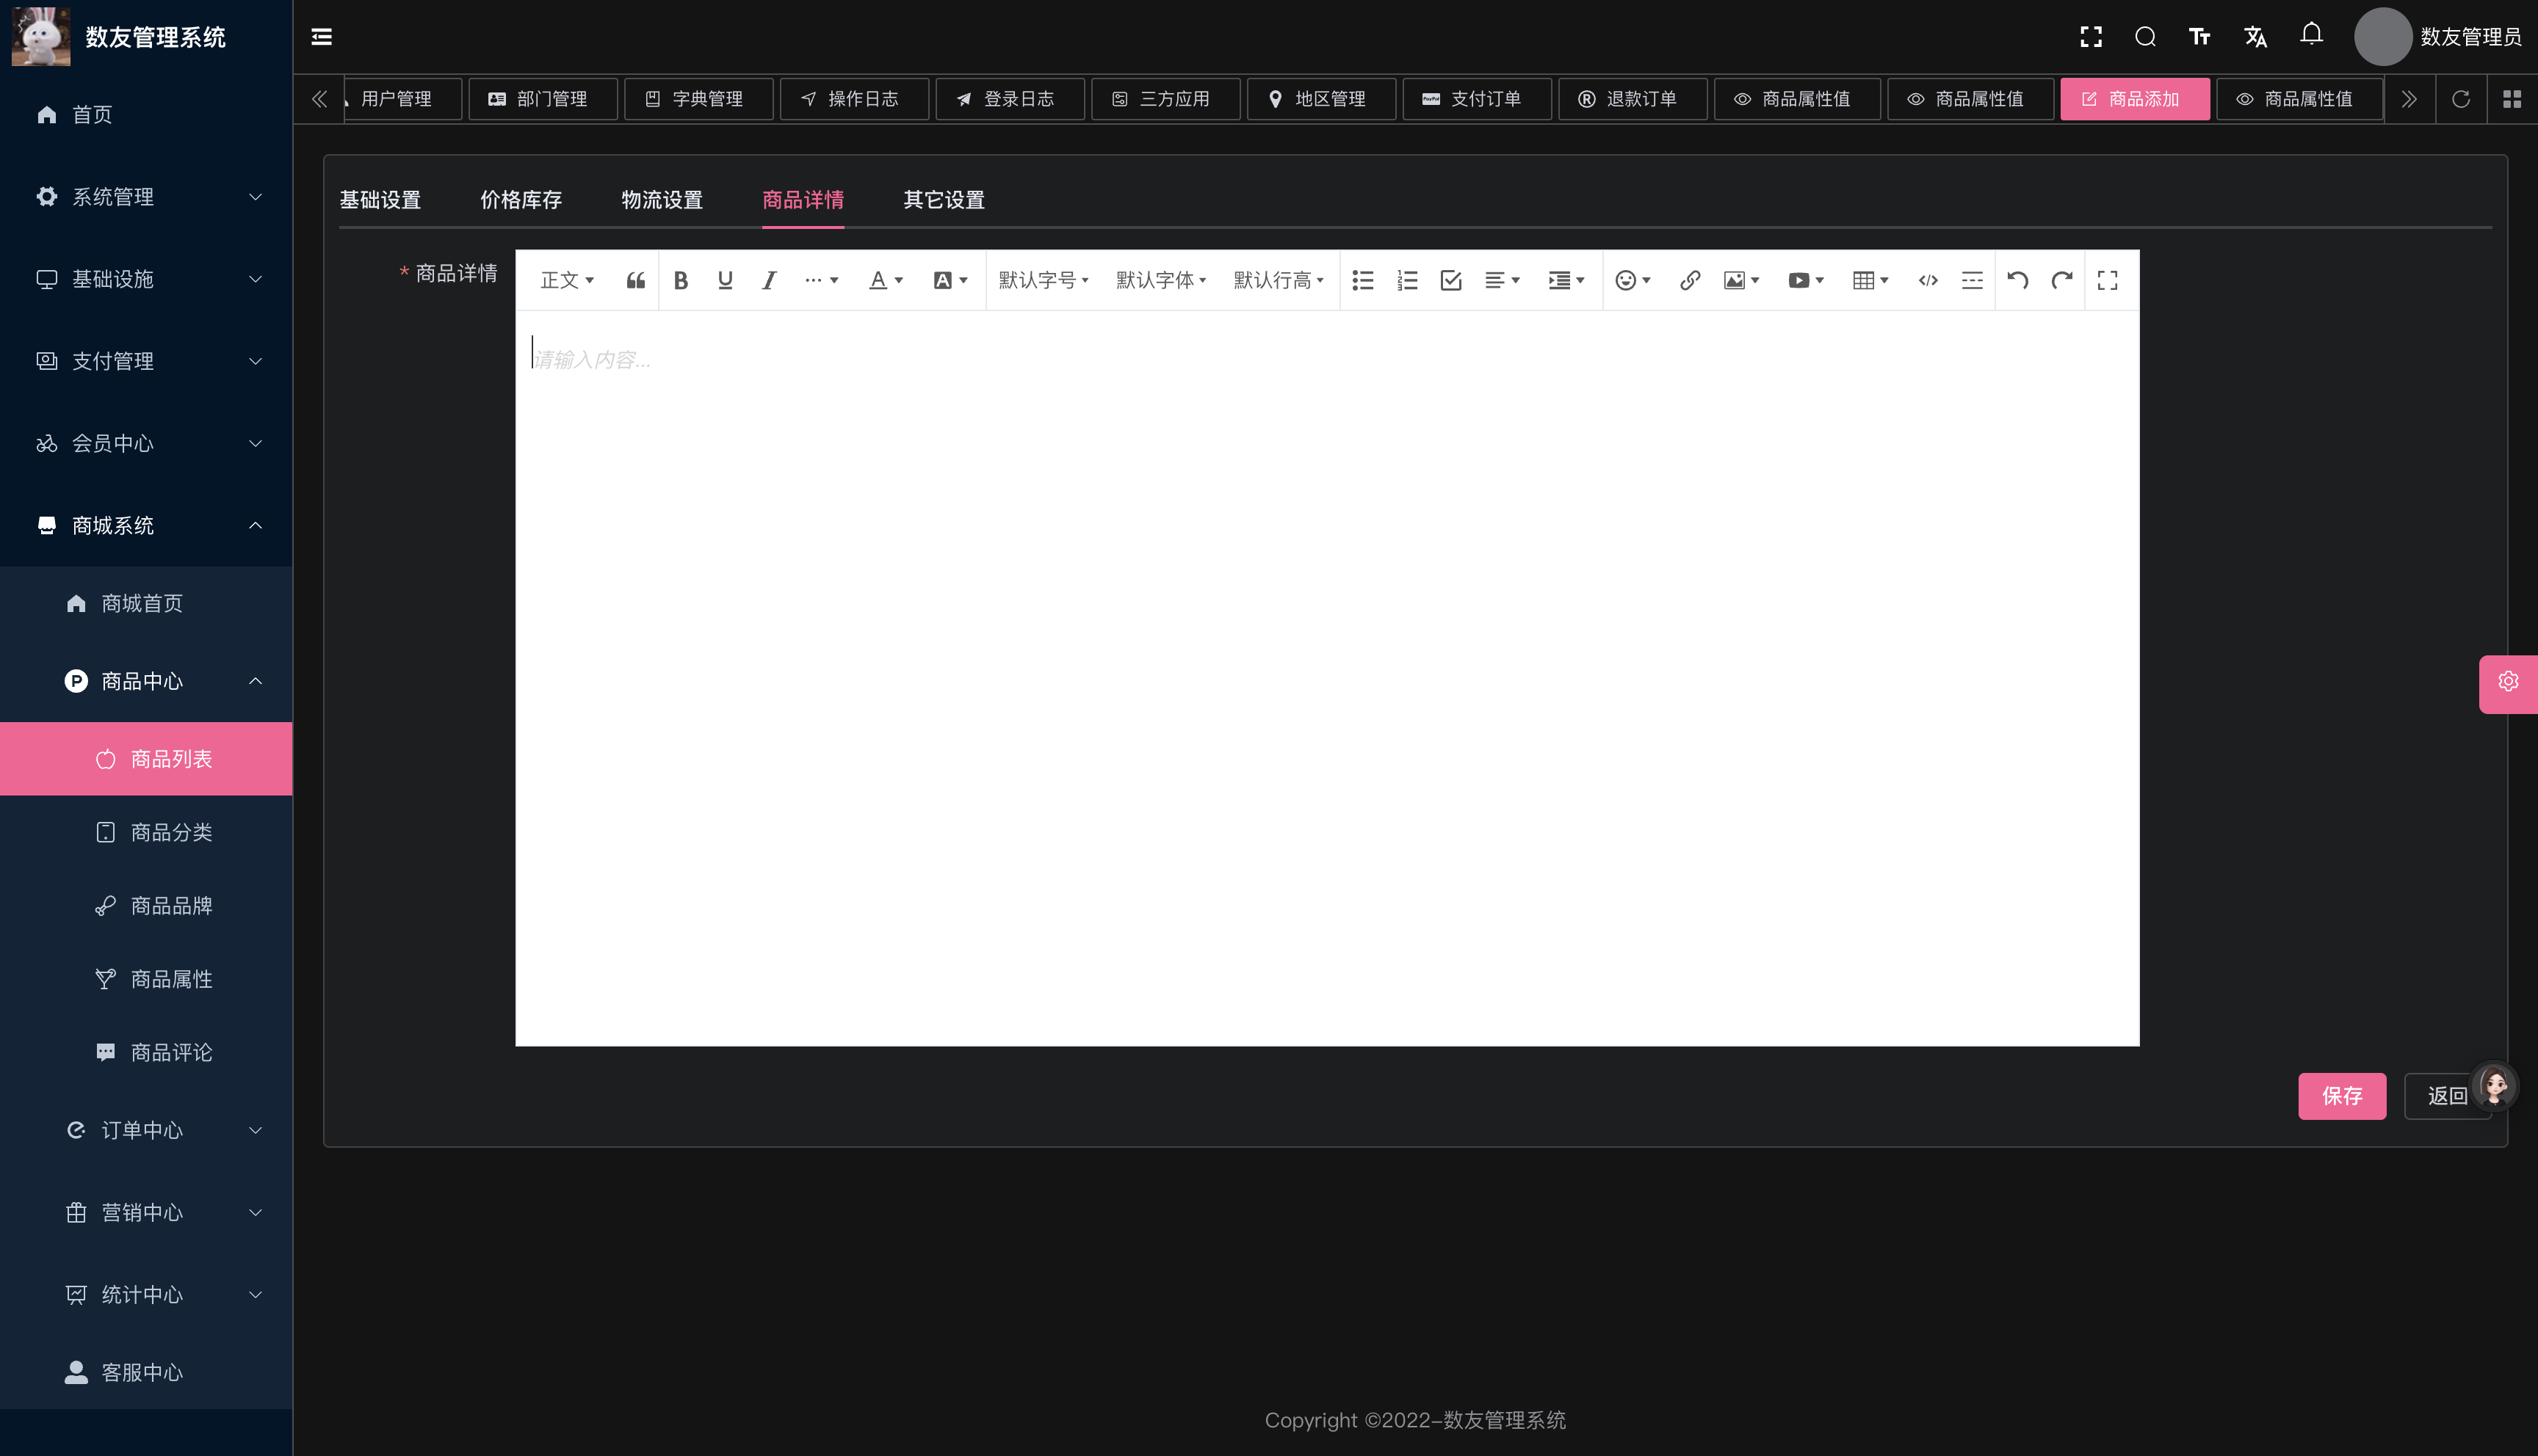Open 默认字体 font family dropdown
This screenshot has width=2538, height=1456.
pos(1160,281)
